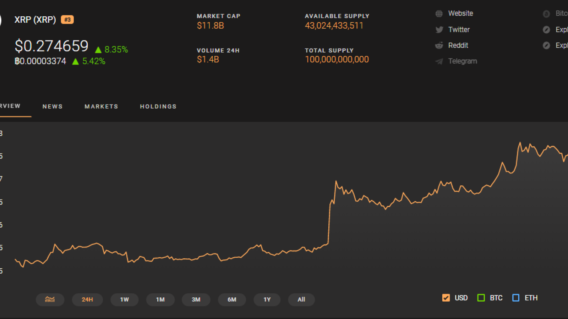Uncheck the USD currency checkbox

click(446, 298)
